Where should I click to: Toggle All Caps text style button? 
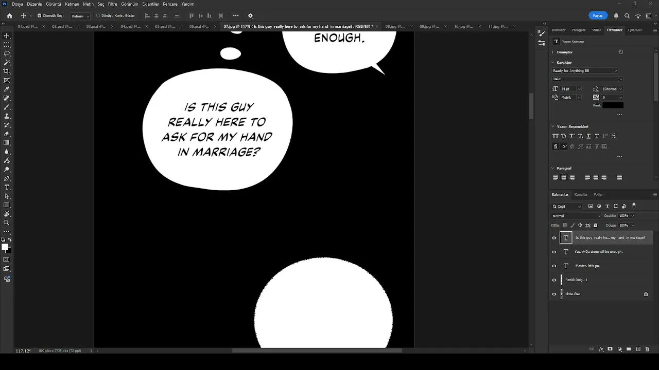556,136
